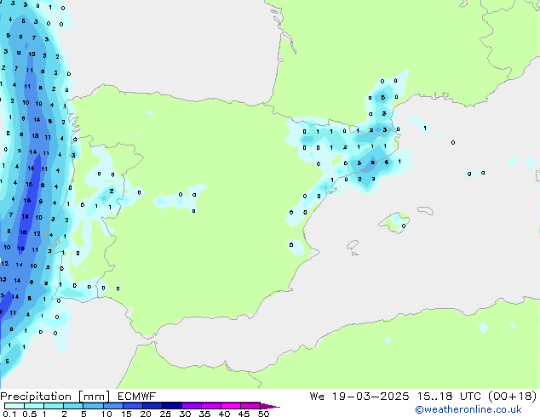
Task: Select the 20–25 mm legend swatch
Action: click(x=152, y=406)
